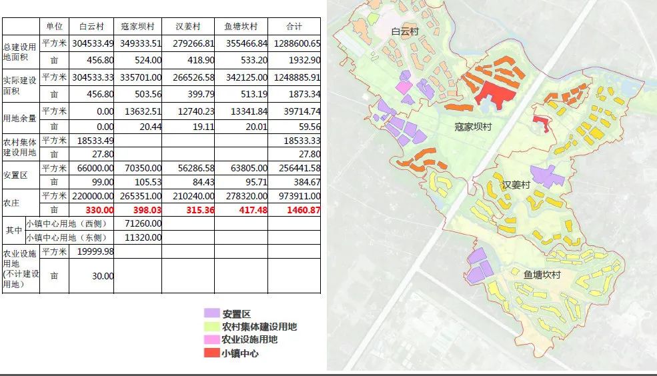
Task: Select the 单位 column header in table
Action: (x=55, y=27)
